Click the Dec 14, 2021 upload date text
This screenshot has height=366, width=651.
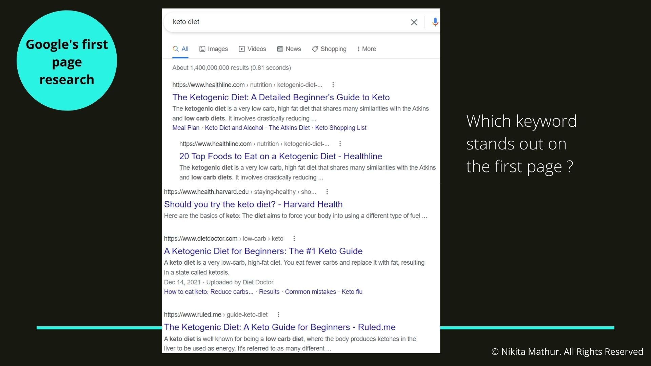click(x=182, y=282)
